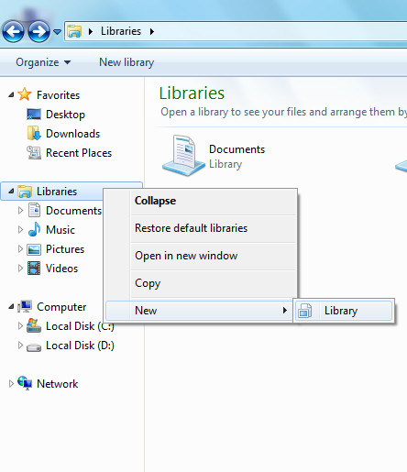Click the Pictures icon in tree
407x472 pixels.
[x=34, y=249]
